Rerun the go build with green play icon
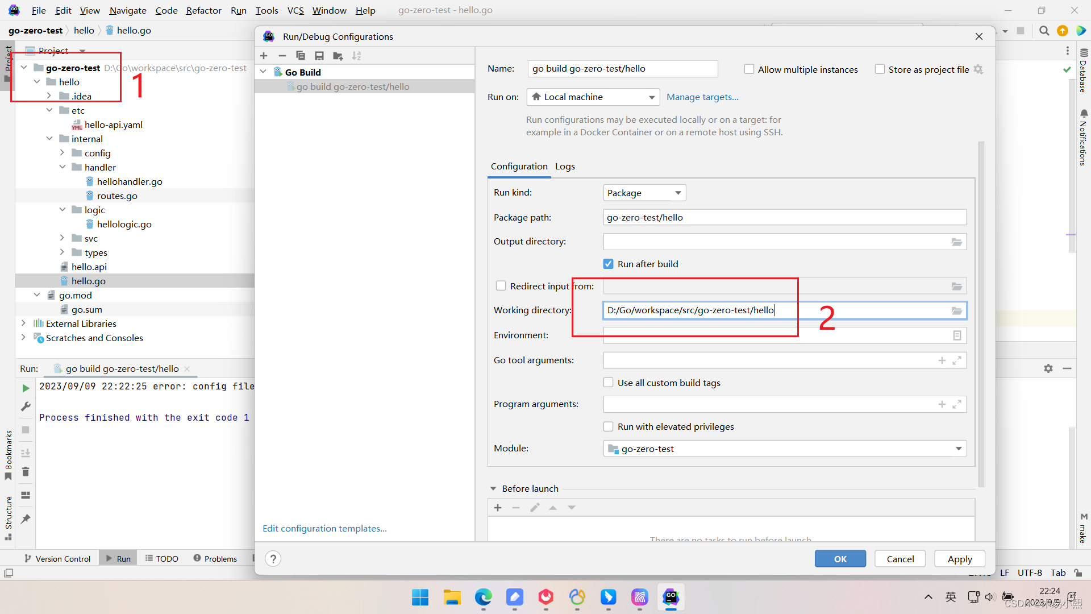The height and width of the screenshot is (614, 1091). [26, 388]
